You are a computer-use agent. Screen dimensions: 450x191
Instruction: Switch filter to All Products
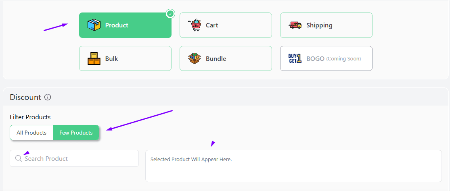[31, 133]
